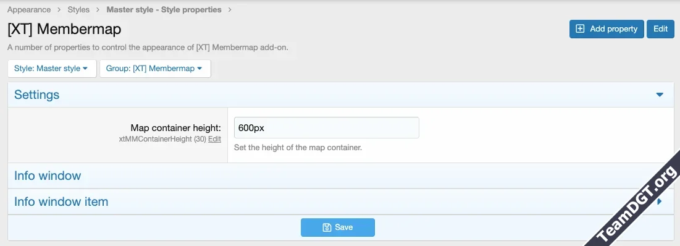Image resolution: width=680 pixels, height=246 pixels.
Task: Open Master style - Style properties breadcrumb
Action: (164, 9)
